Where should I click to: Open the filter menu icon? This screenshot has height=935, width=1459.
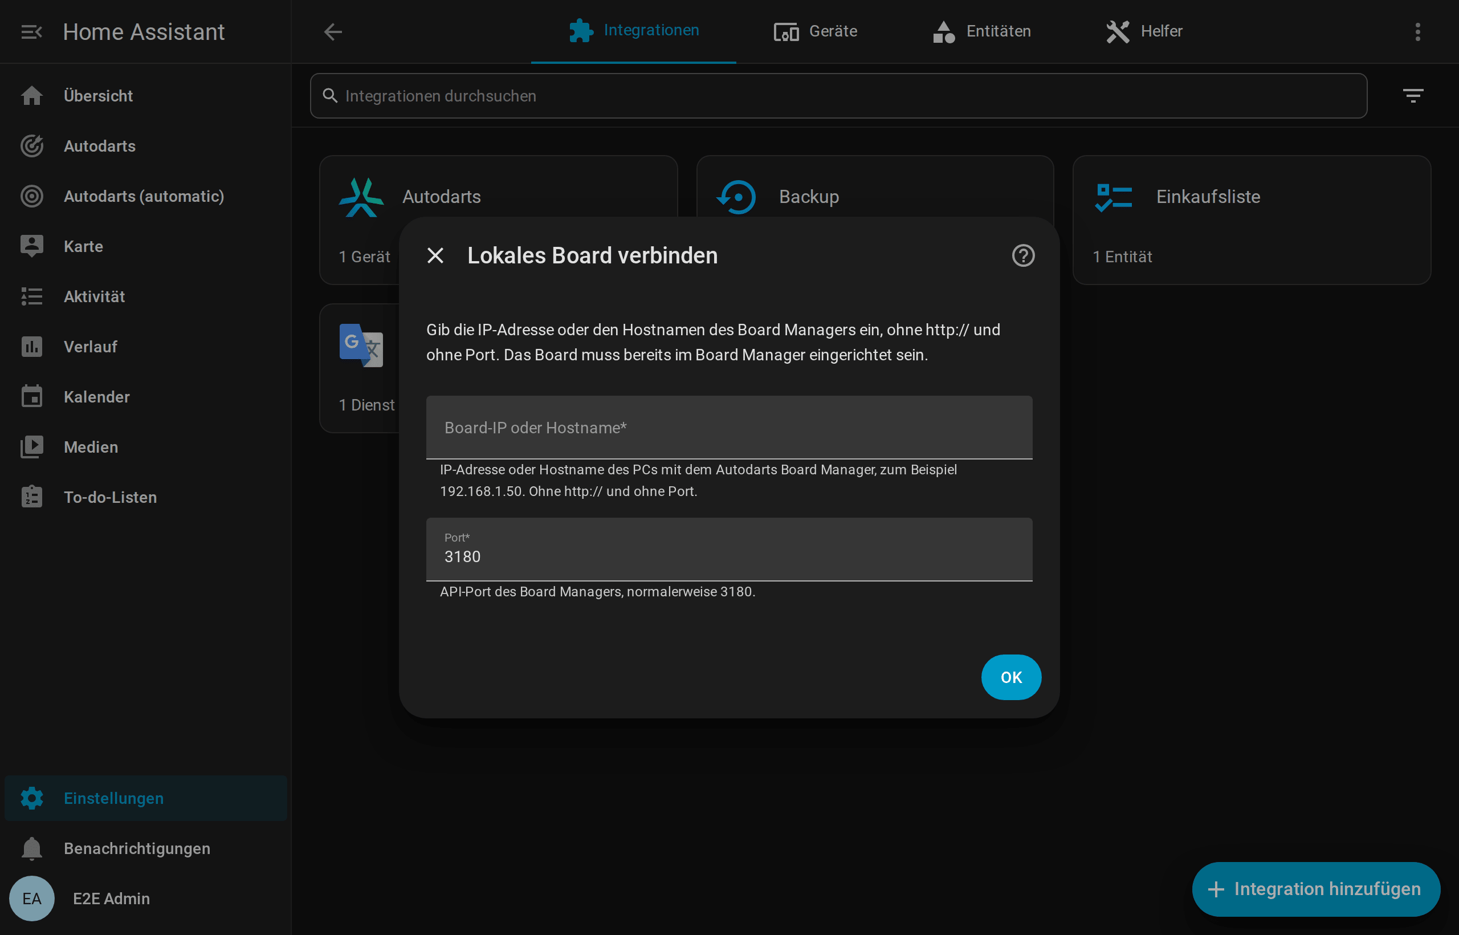coord(1413,96)
